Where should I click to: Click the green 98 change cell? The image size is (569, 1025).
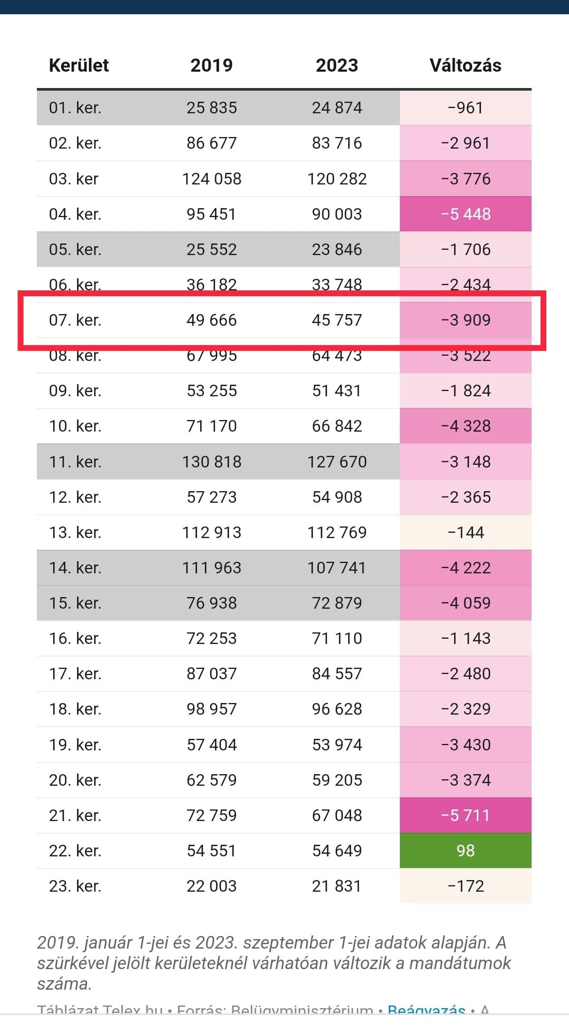tap(466, 851)
